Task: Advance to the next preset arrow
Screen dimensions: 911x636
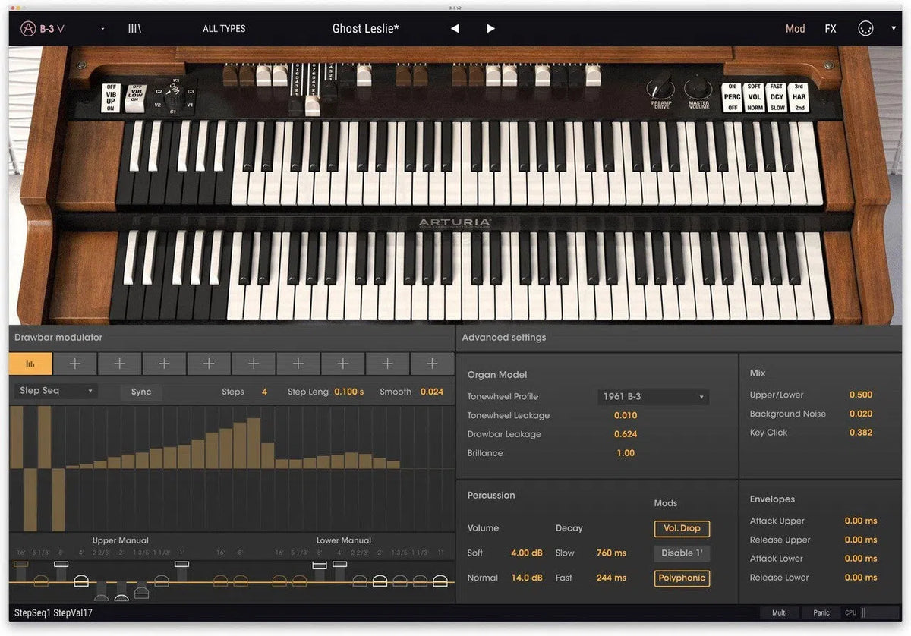Action: pos(490,29)
